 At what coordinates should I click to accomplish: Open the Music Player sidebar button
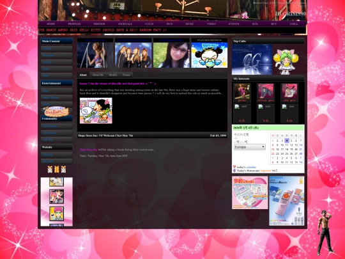57,98
